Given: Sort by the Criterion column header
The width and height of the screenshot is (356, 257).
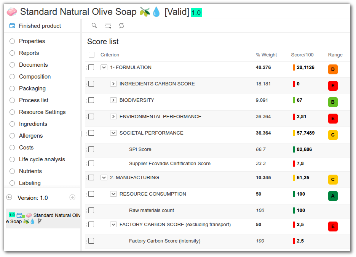Looking at the screenshot, I should pyautogui.click(x=110, y=55).
